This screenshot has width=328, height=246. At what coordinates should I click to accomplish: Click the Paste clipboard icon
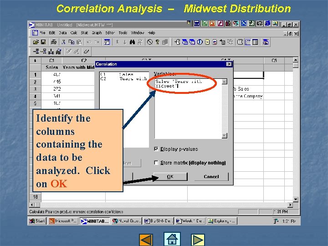coord(79,42)
